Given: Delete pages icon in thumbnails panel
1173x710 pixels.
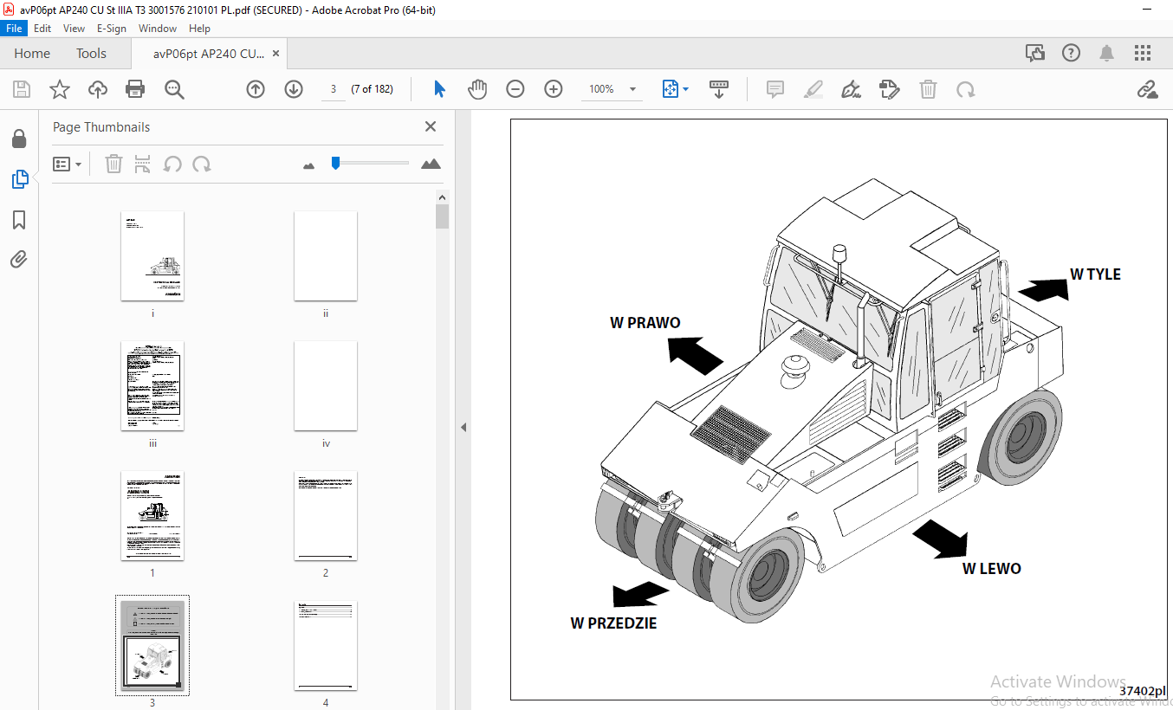Looking at the screenshot, I should click(x=113, y=164).
